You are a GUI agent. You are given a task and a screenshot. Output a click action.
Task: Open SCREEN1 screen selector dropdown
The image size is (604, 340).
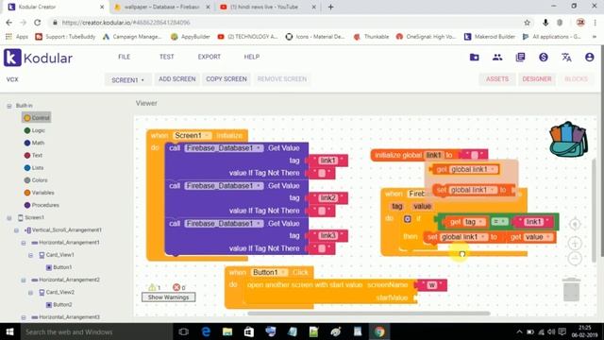tap(127, 79)
